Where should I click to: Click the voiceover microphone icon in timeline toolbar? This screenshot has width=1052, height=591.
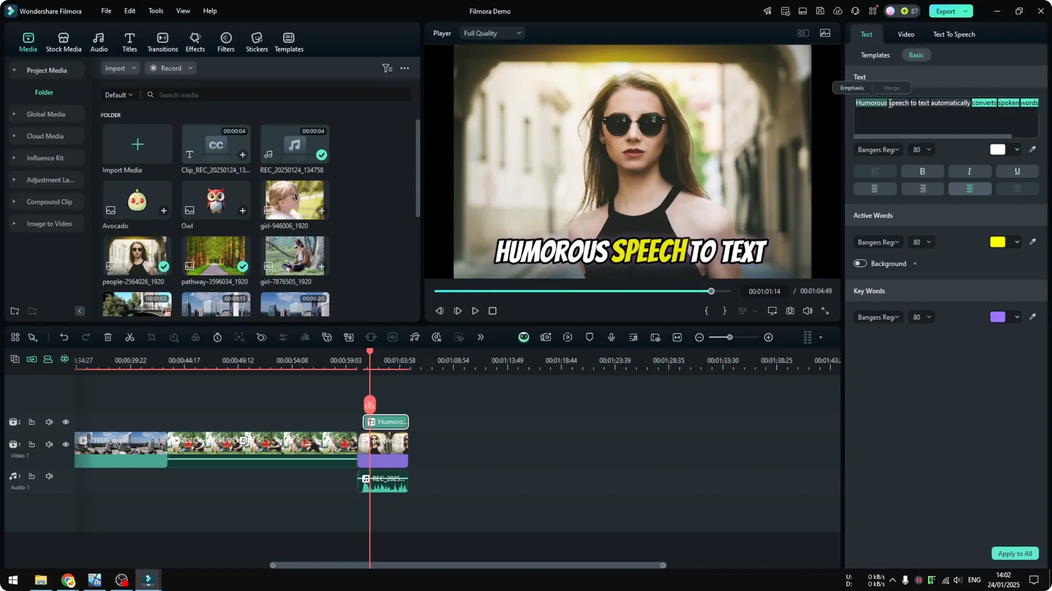[x=611, y=338]
